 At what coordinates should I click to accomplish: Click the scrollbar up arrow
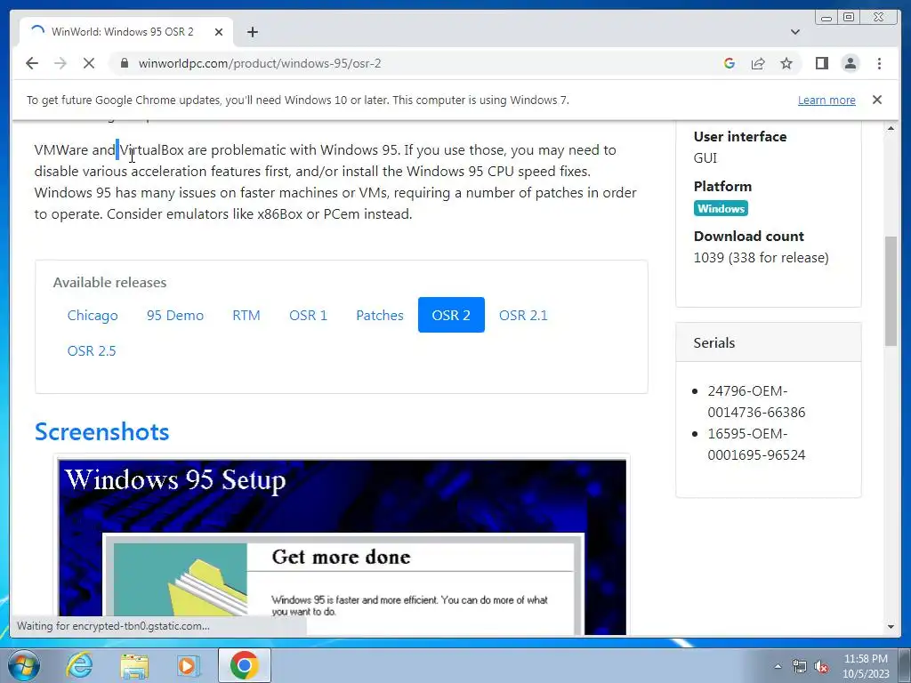click(x=891, y=128)
